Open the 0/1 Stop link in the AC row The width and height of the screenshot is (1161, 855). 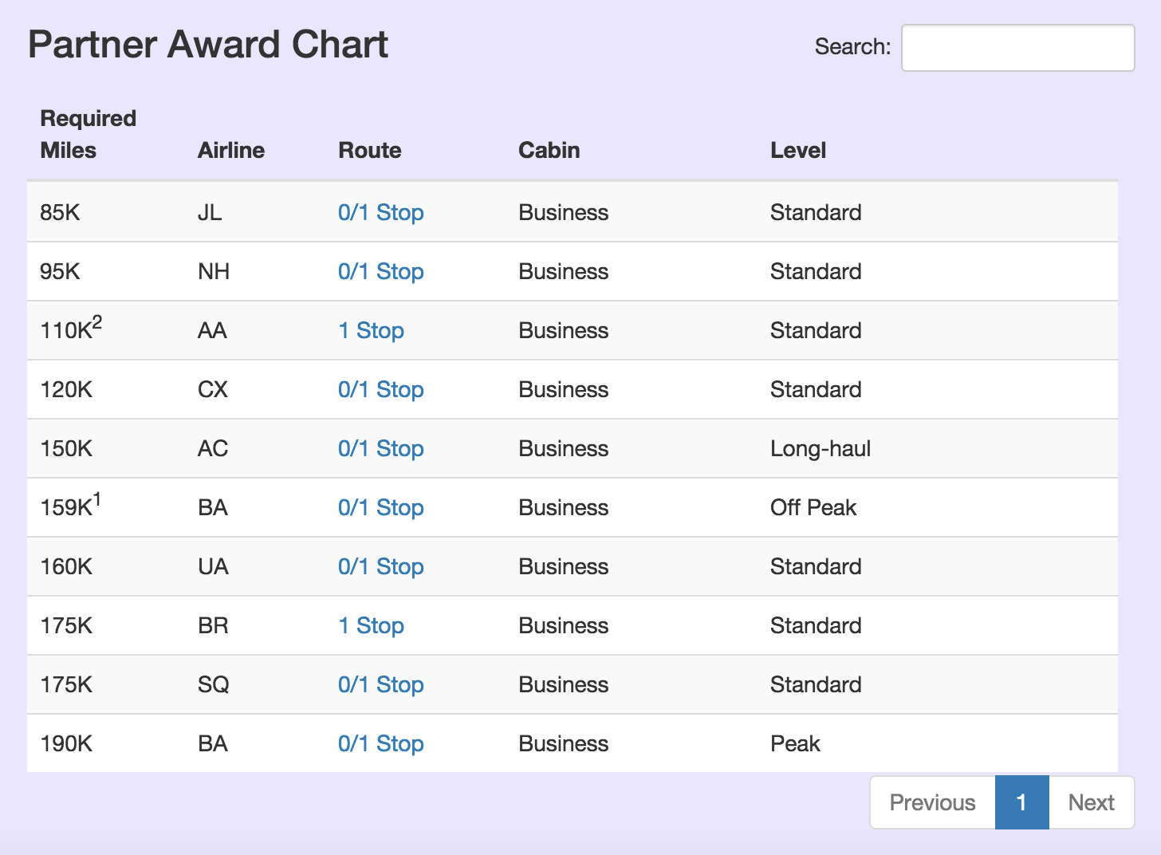(x=380, y=448)
